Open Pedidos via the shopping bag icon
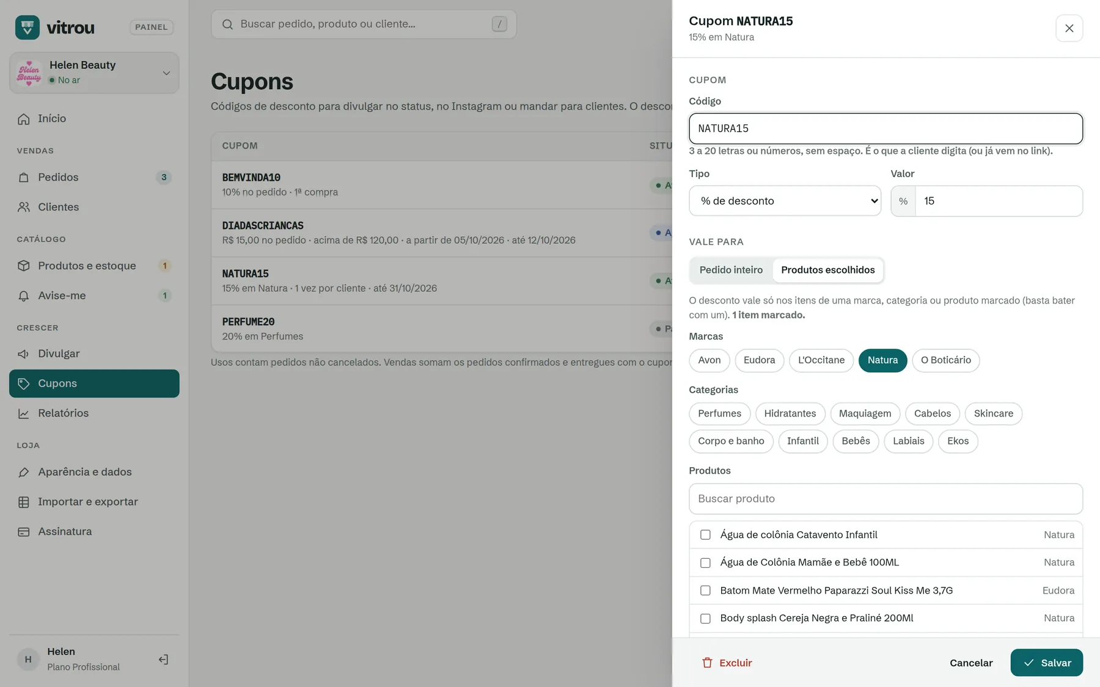Viewport: 1100px width, 687px height. coord(24,178)
